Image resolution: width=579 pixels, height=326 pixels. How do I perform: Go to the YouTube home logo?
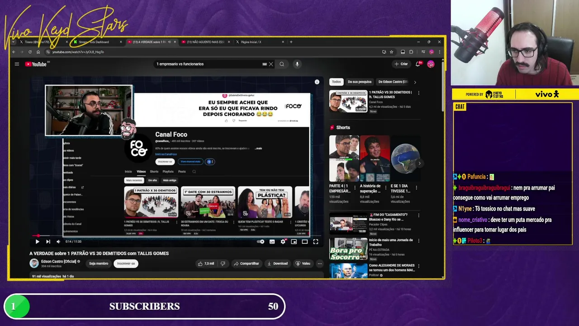click(36, 64)
